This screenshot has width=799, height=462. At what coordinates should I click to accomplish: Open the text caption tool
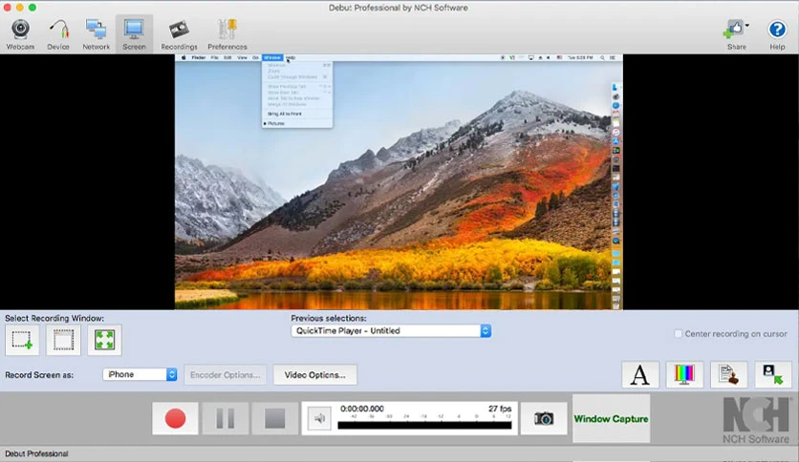tap(640, 375)
